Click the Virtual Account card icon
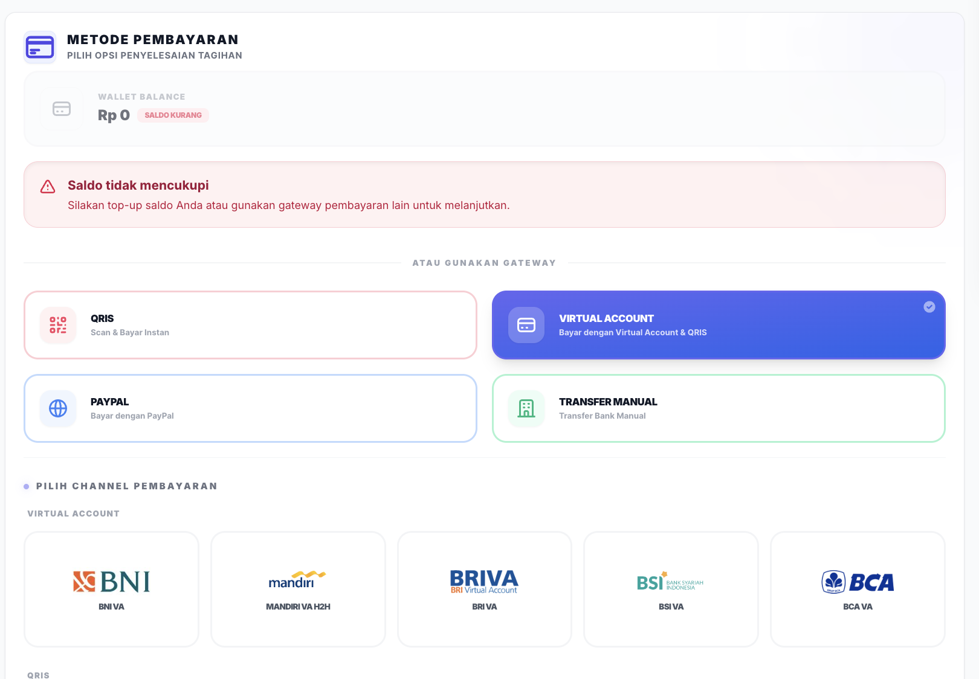Viewport: 979px width, 679px height. click(x=526, y=325)
